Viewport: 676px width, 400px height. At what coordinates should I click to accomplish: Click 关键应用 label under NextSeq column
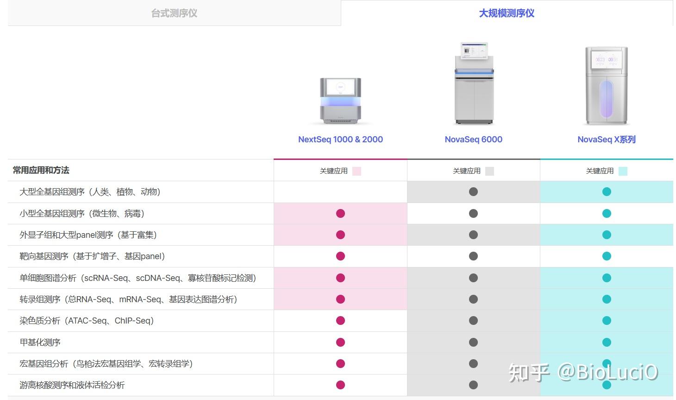click(x=333, y=171)
